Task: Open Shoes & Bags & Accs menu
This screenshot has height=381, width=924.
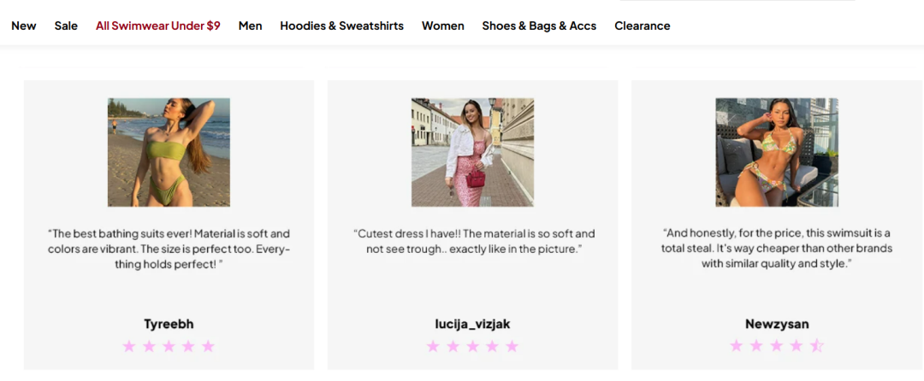Action: 539,26
